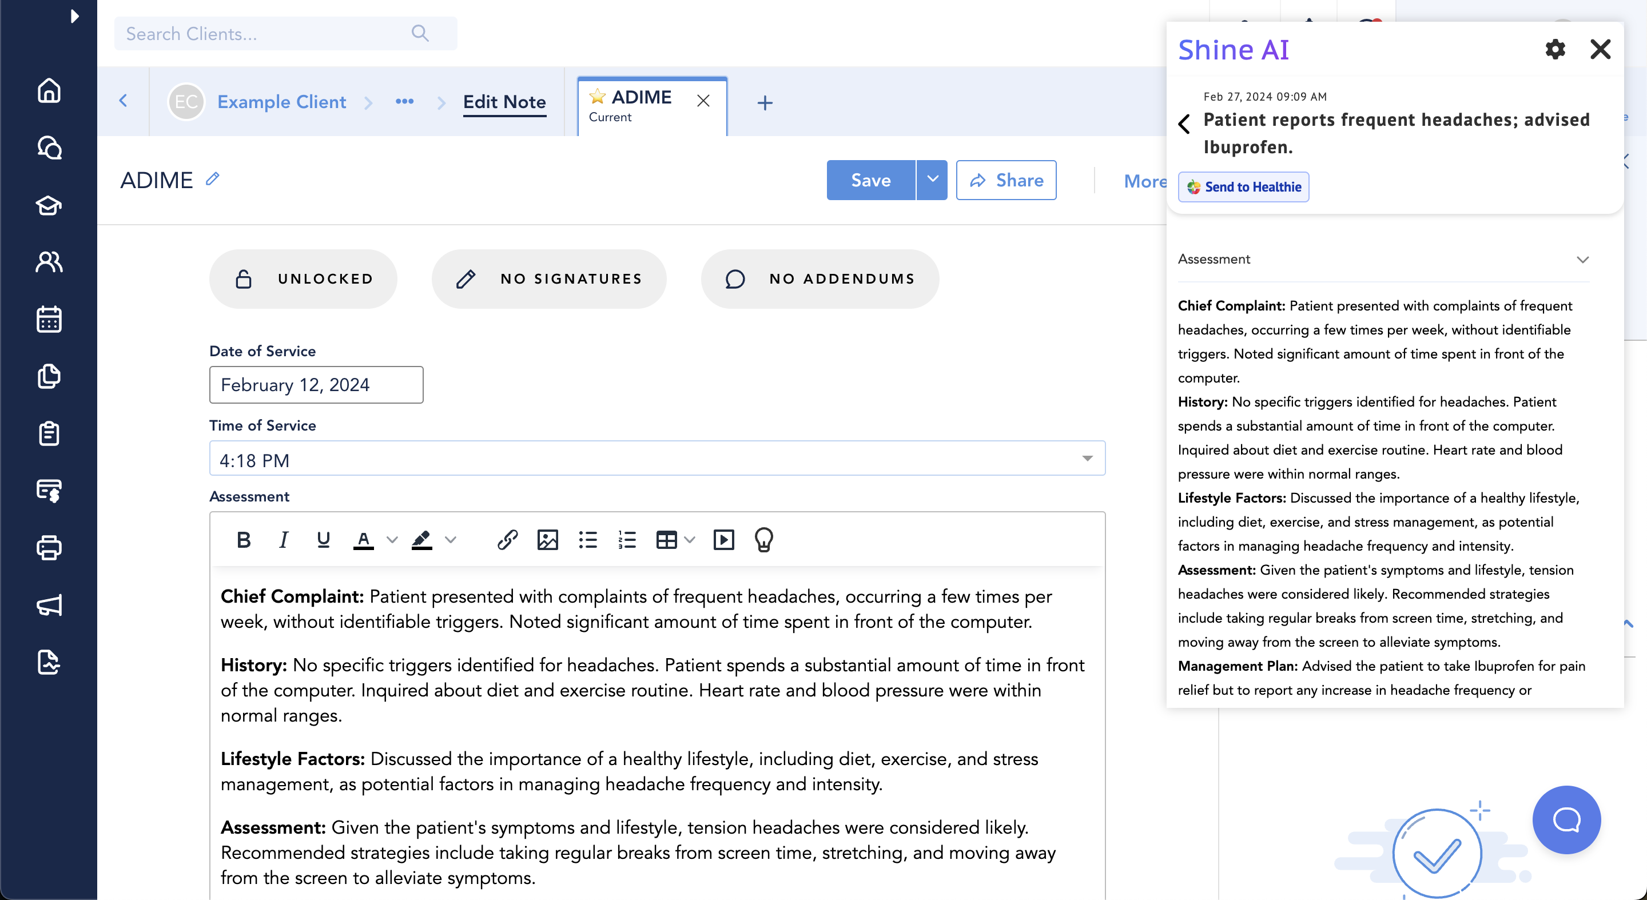This screenshot has width=1647, height=900.
Task: Click the Bold formatting icon
Action: click(x=243, y=540)
